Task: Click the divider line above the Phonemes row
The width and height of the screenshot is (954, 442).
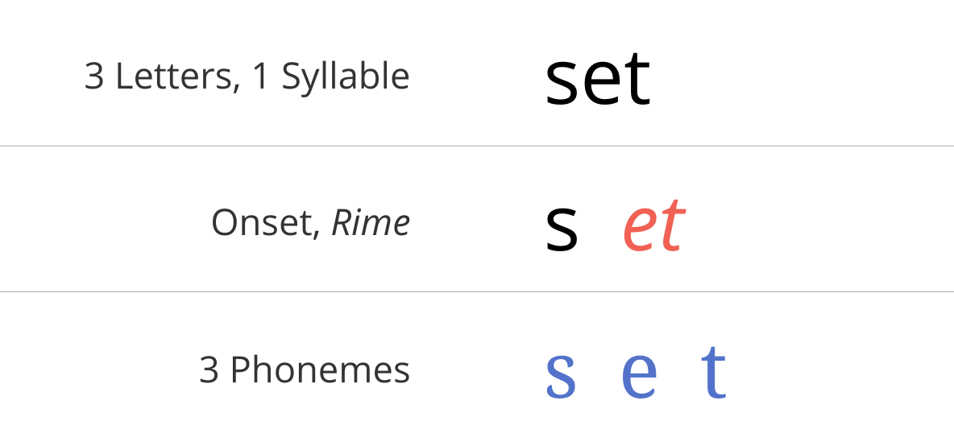Action: click(477, 291)
